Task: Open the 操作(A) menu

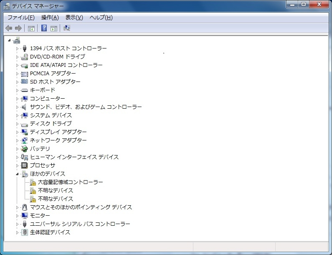Action: tap(50, 18)
